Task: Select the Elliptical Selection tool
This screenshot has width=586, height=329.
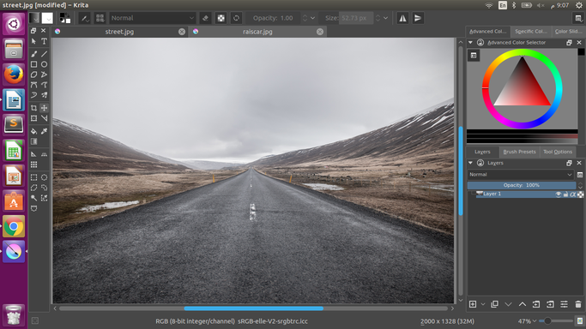Action: [44, 177]
